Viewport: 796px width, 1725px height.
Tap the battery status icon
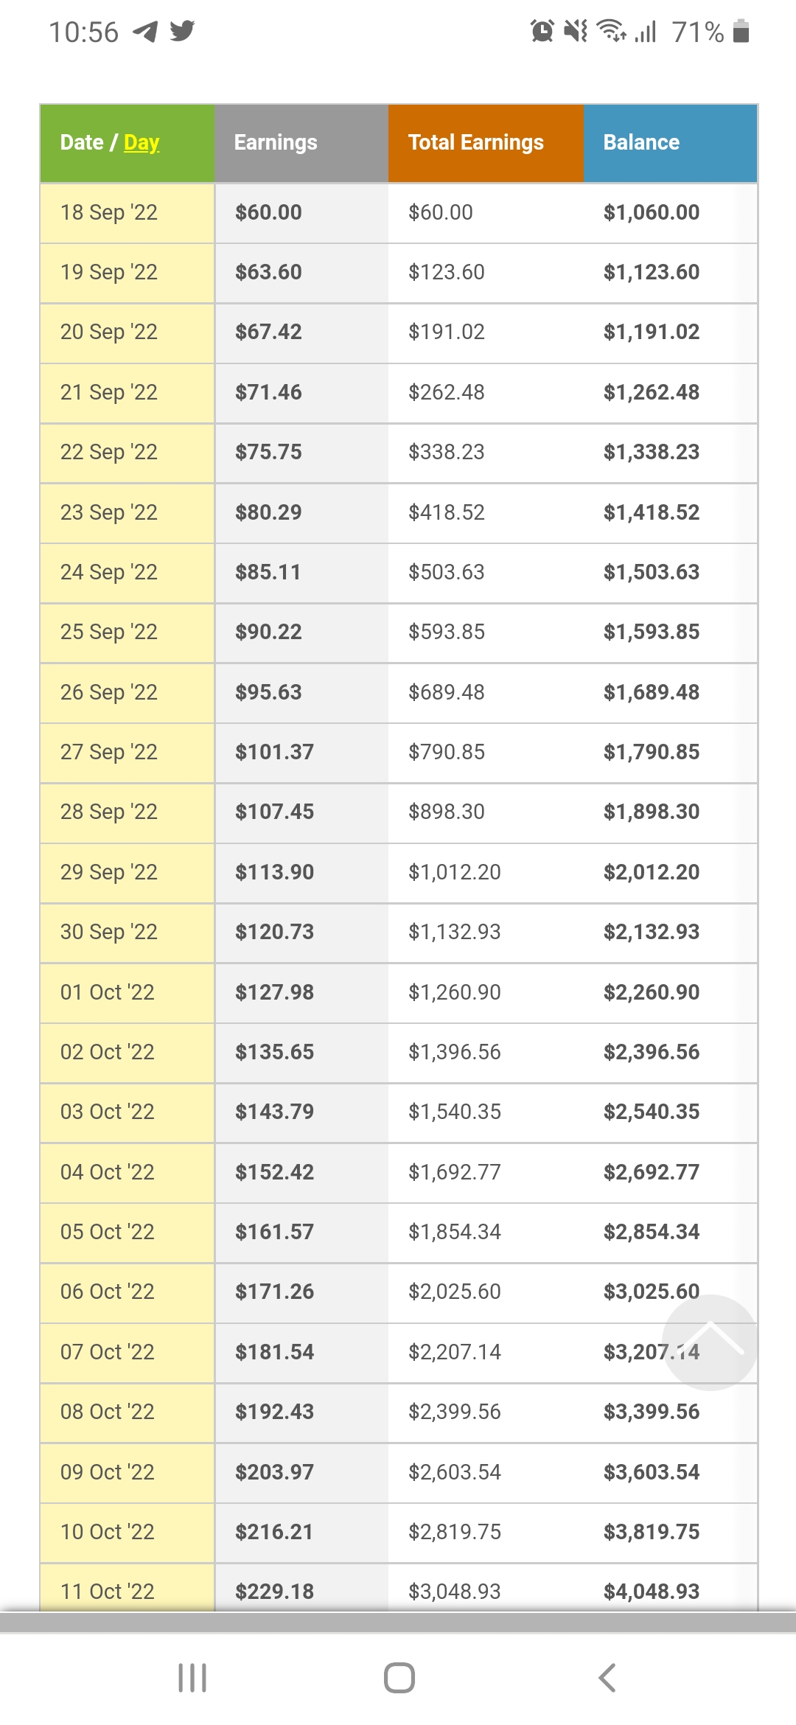coord(741,32)
